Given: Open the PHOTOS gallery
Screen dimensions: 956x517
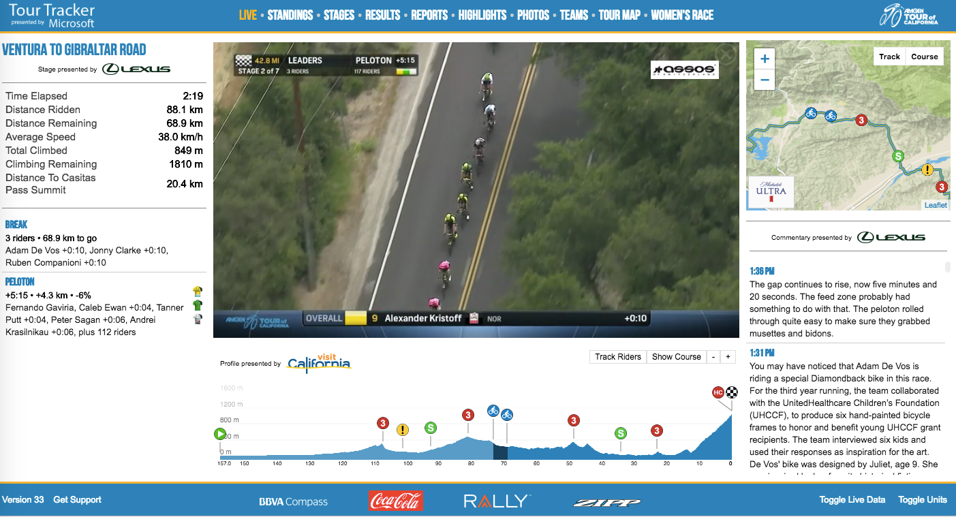Looking at the screenshot, I should (x=534, y=15).
